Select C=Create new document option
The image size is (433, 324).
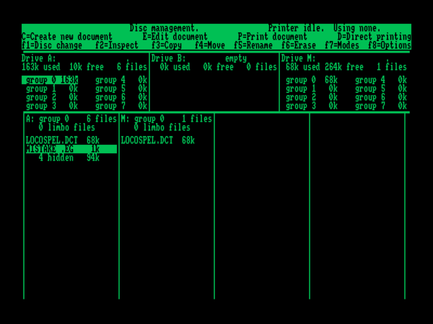click(x=67, y=37)
